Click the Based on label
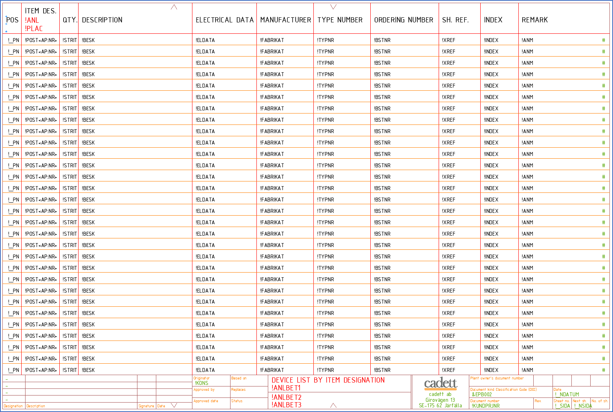Image resolution: width=613 pixels, height=412 pixels. (x=239, y=378)
